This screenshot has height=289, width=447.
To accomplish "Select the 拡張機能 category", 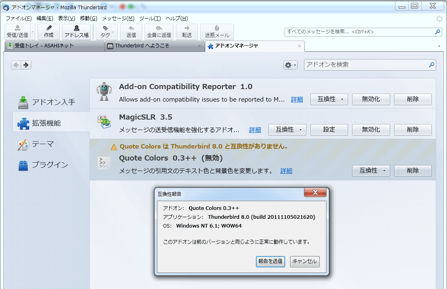I will pyautogui.click(x=51, y=122).
